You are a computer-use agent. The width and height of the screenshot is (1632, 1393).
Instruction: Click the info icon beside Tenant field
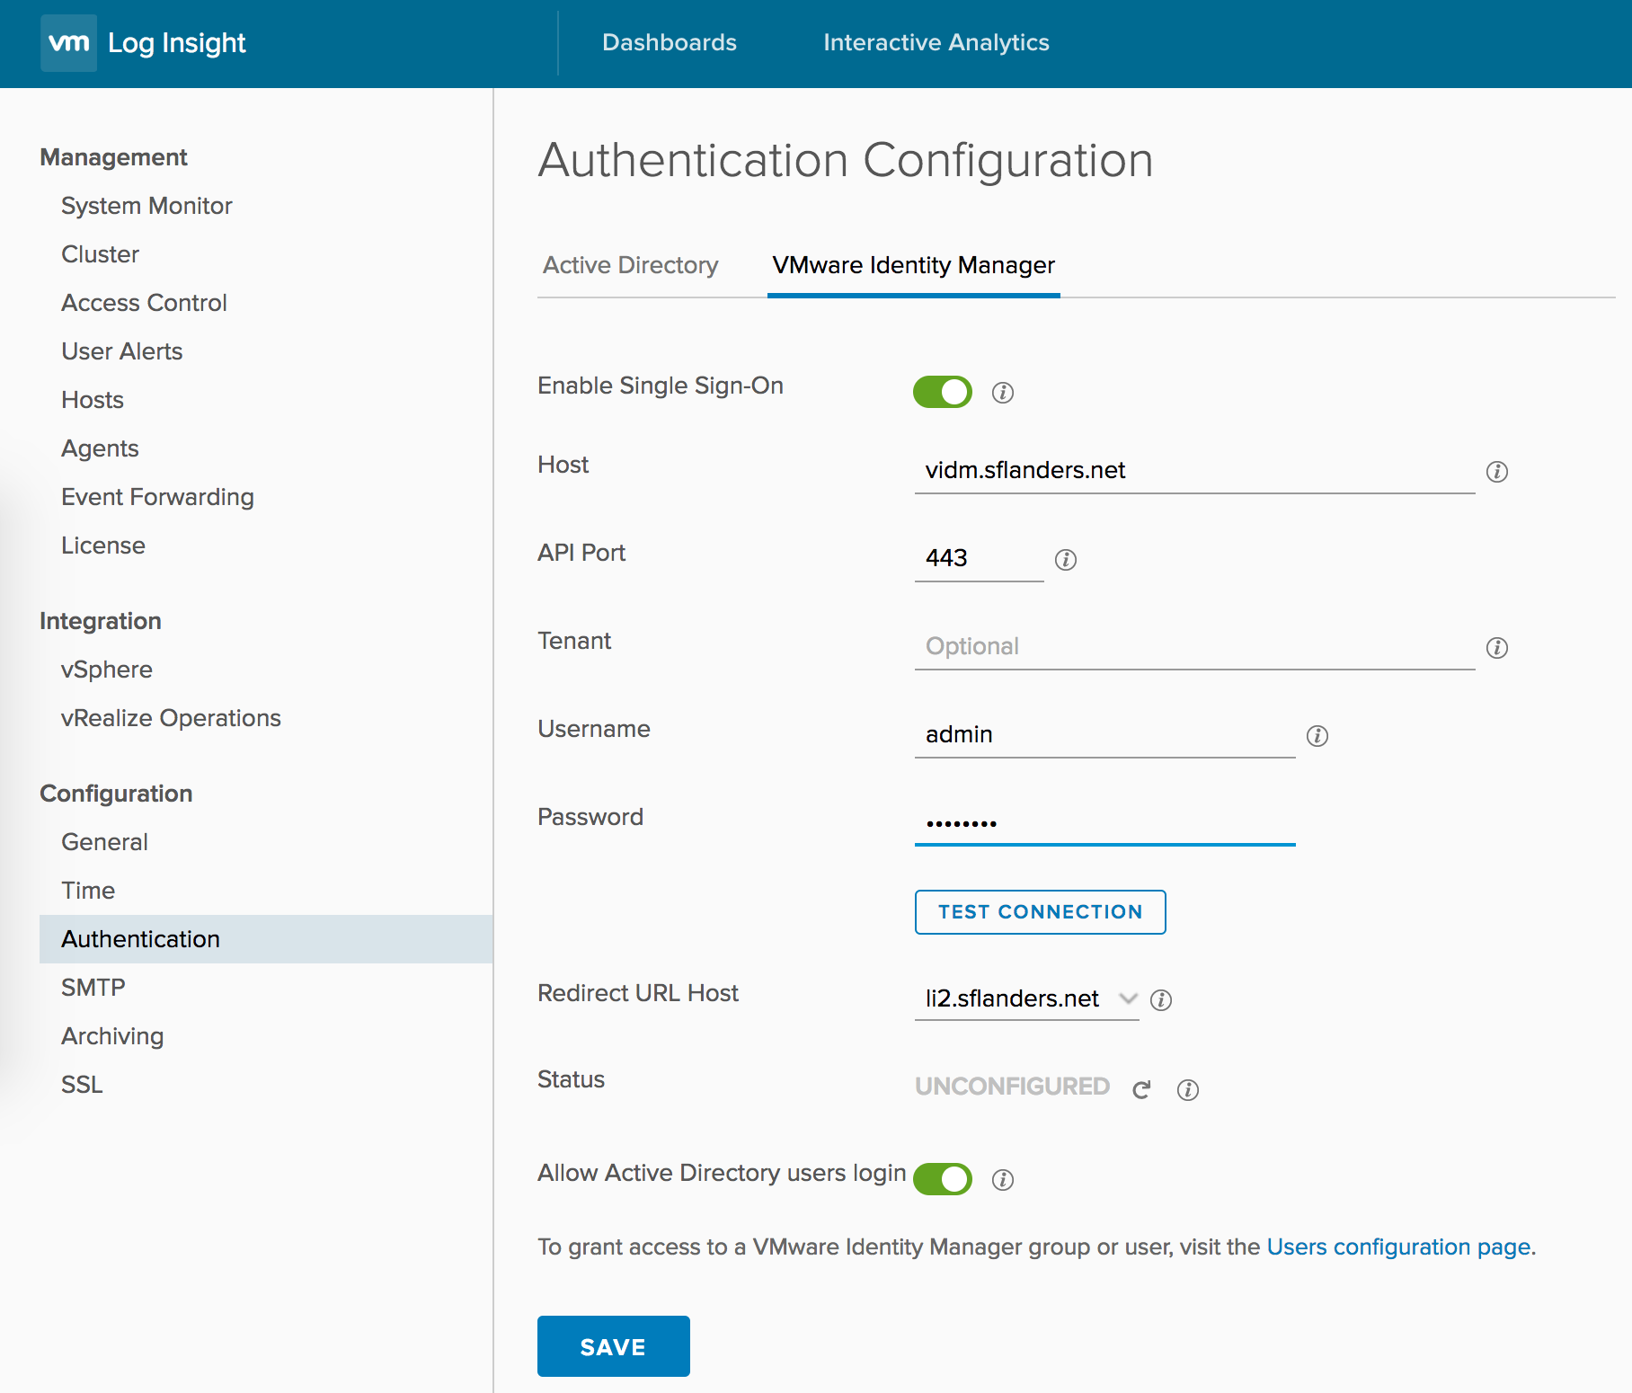click(1496, 648)
